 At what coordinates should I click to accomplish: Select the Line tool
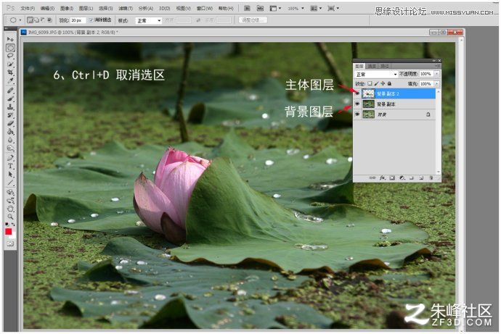point(11,183)
